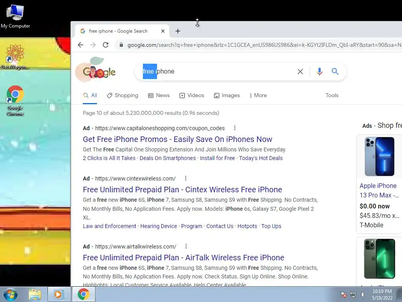Open Hotpots sitelink
Viewport: 402px width, 302px height.
point(247,226)
